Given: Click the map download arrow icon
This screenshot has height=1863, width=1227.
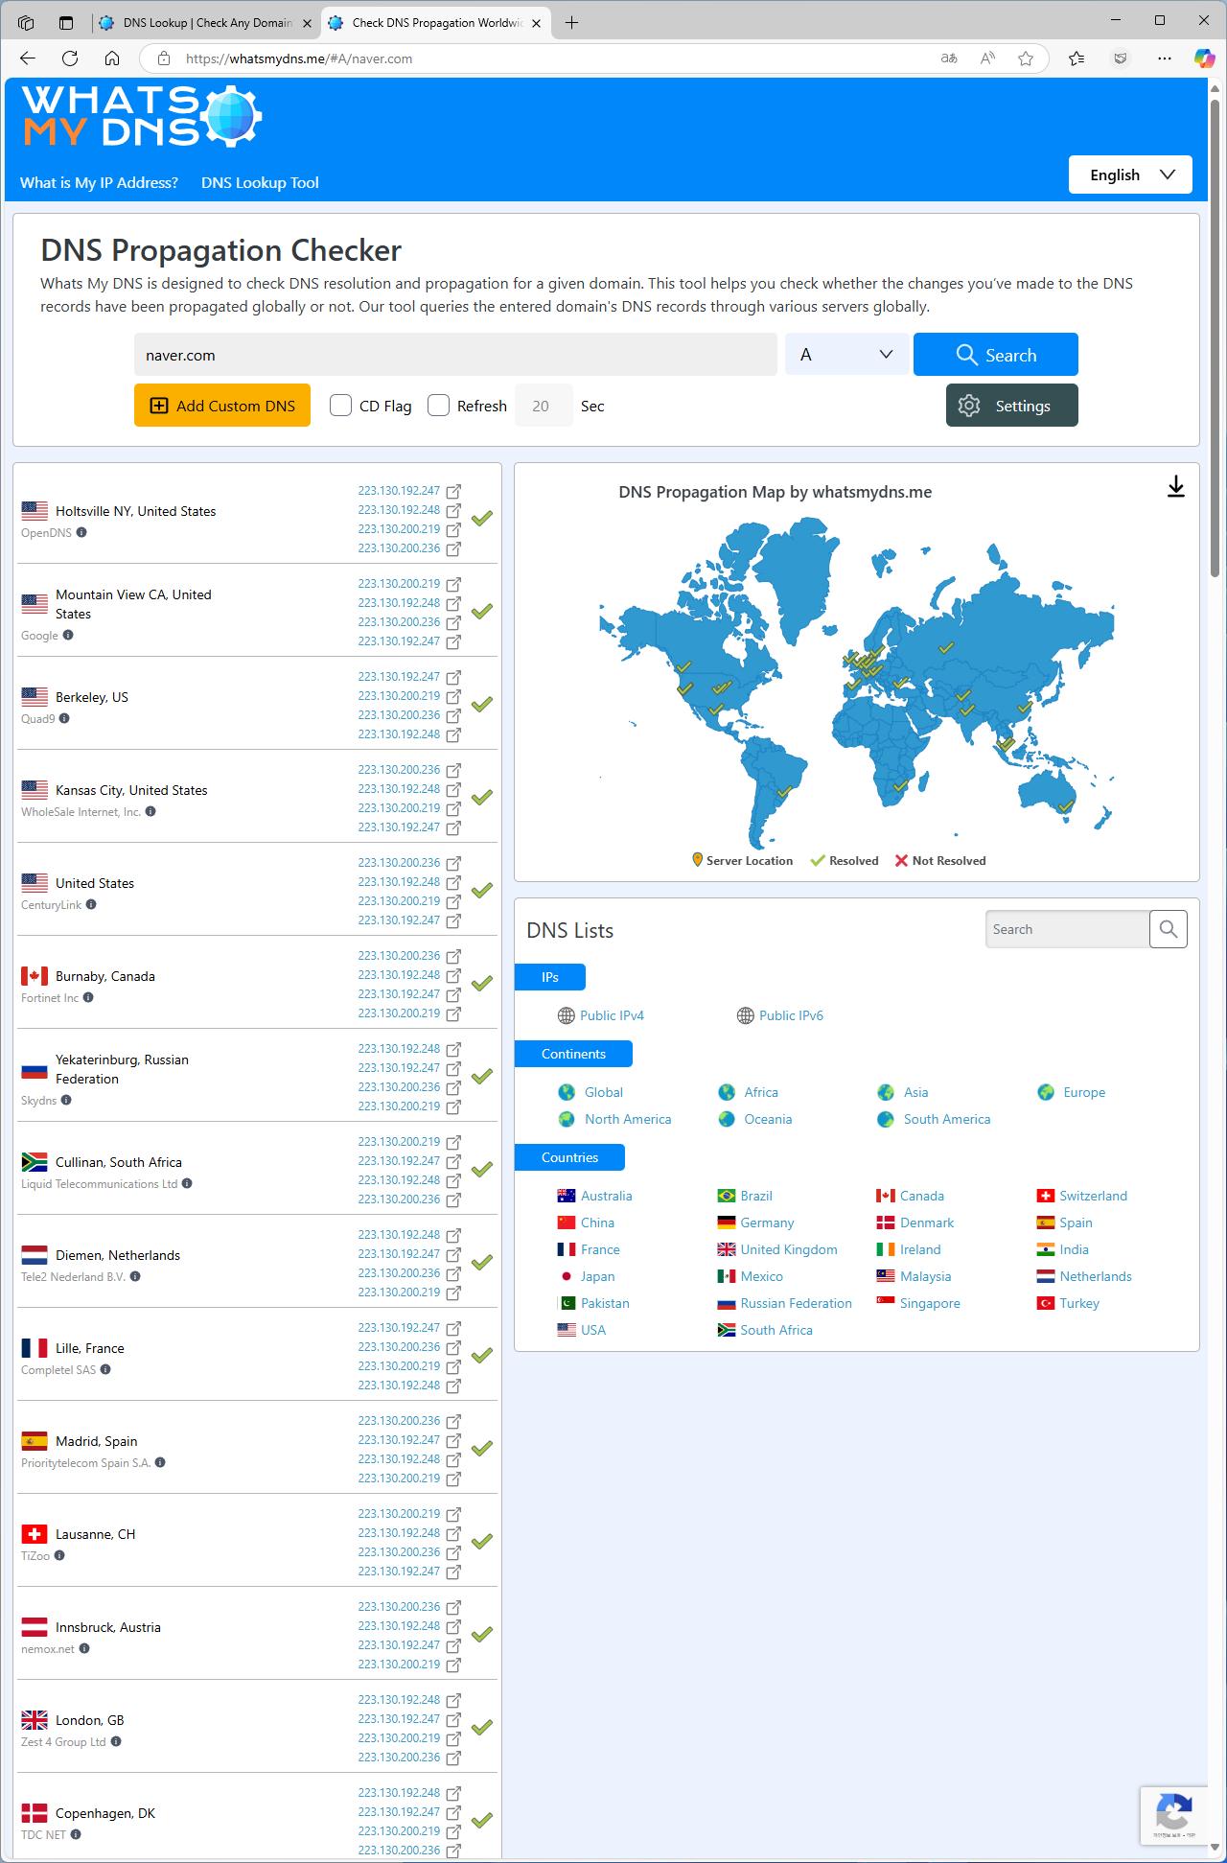Looking at the screenshot, I should [1175, 487].
